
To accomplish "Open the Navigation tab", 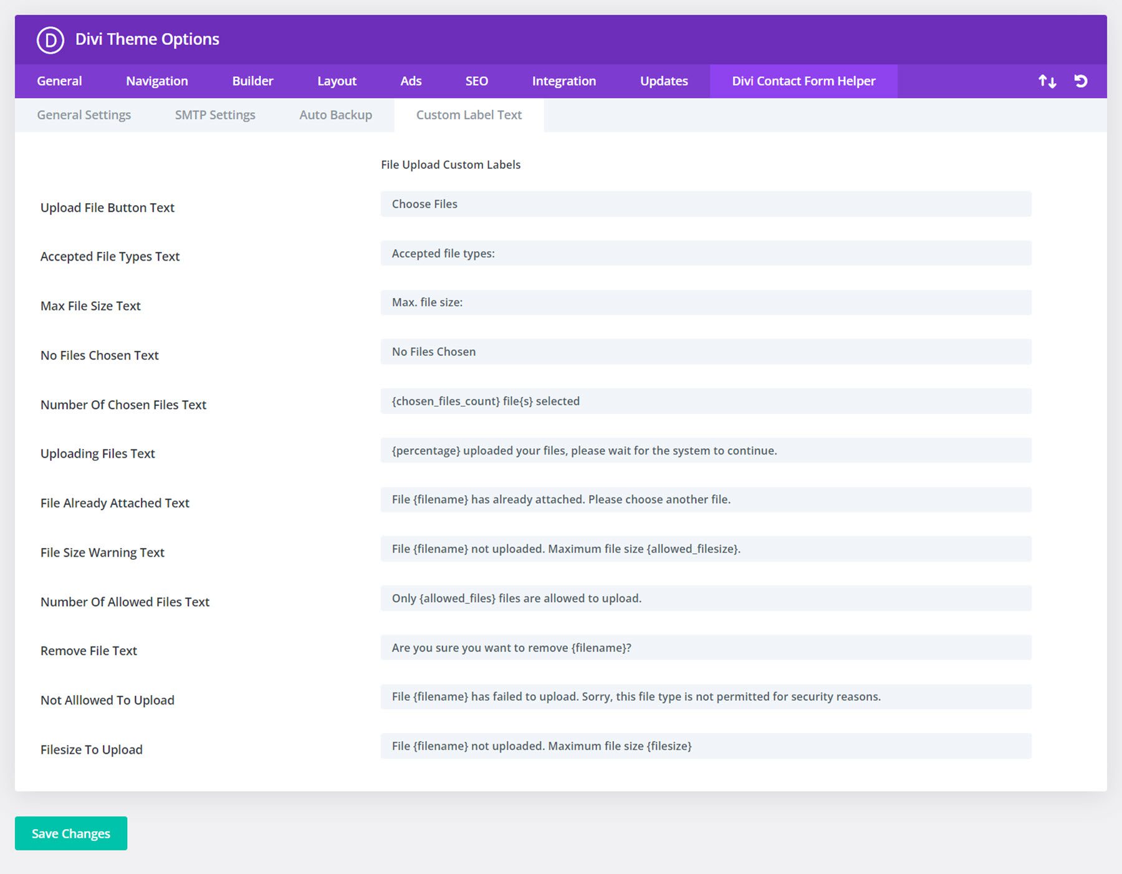I will click(x=156, y=80).
